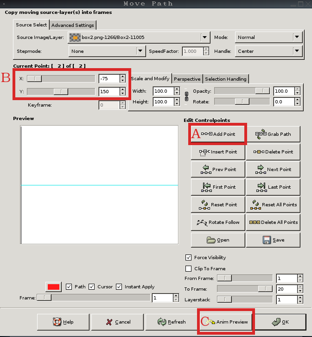
Task: Decrease the Height spinner
Action: click(x=177, y=104)
